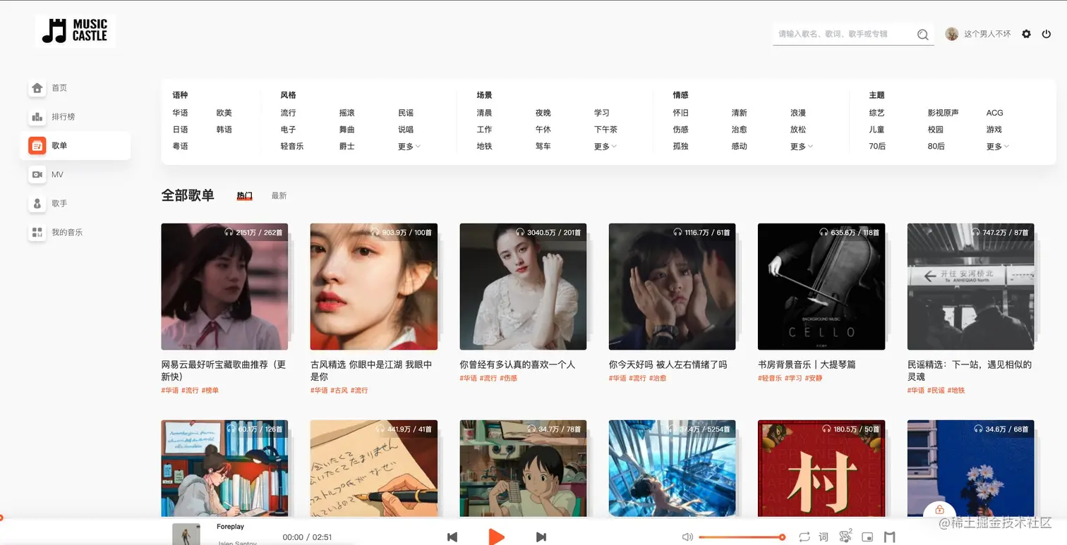The width and height of the screenshot is (1067, 545).
Task: Select 80后 theme filter
Action: click(936, 147)
